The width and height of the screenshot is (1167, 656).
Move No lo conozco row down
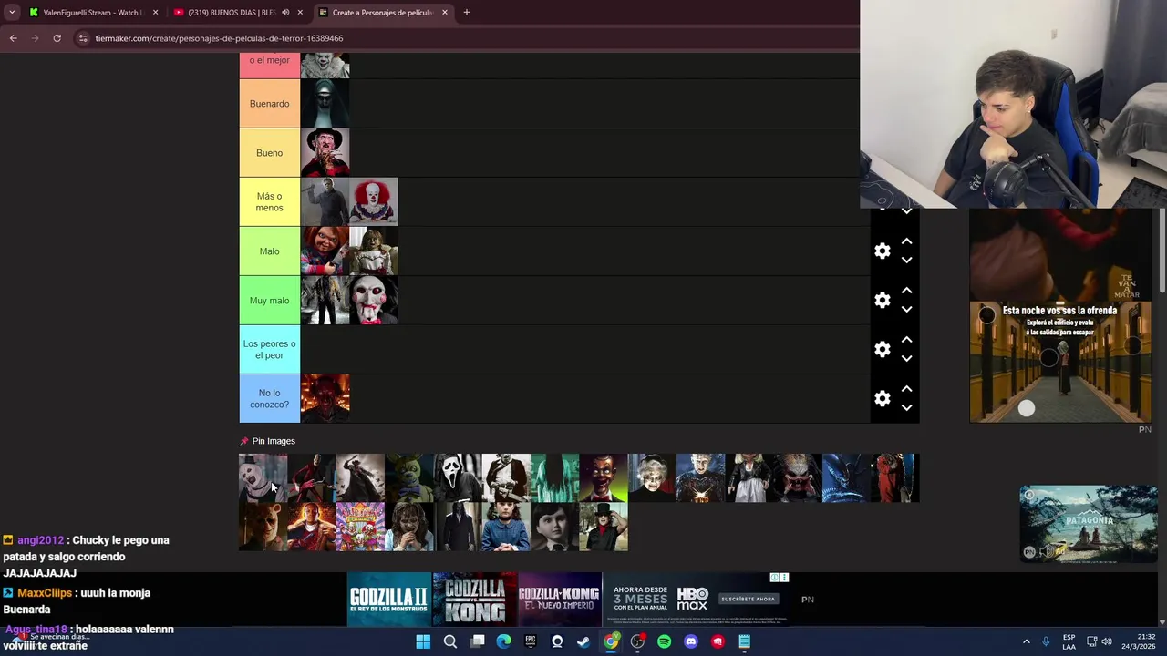coord(906,408)
